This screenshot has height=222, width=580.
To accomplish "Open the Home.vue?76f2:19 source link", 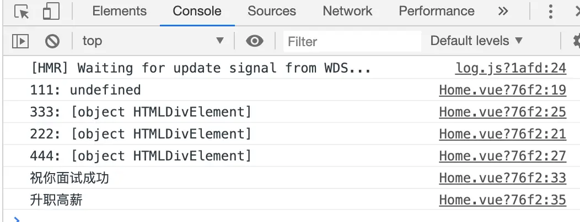I will pos(503,90).
